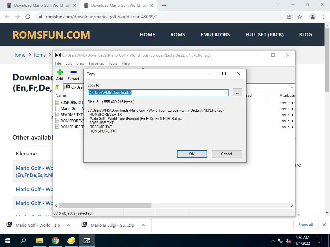This screenshot has width=330, height=247.
Task: Close the downloads bar
Action: pos(324,225)
